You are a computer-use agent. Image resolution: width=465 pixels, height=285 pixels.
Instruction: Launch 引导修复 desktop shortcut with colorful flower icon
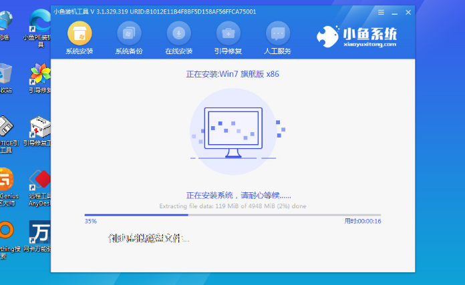tap(39, 77)
